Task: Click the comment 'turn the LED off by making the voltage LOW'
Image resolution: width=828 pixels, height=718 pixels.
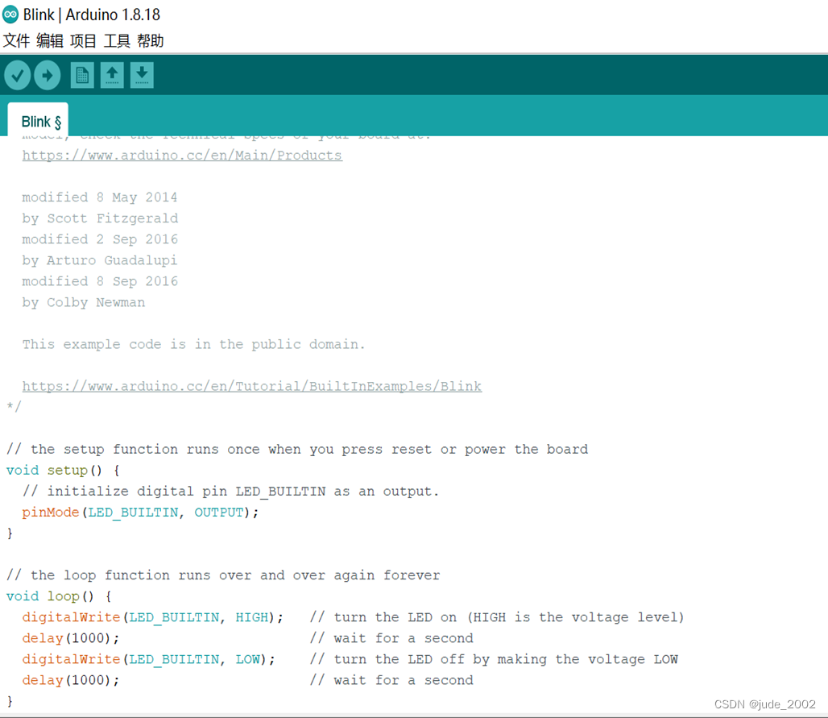Action: click(494, 659)
